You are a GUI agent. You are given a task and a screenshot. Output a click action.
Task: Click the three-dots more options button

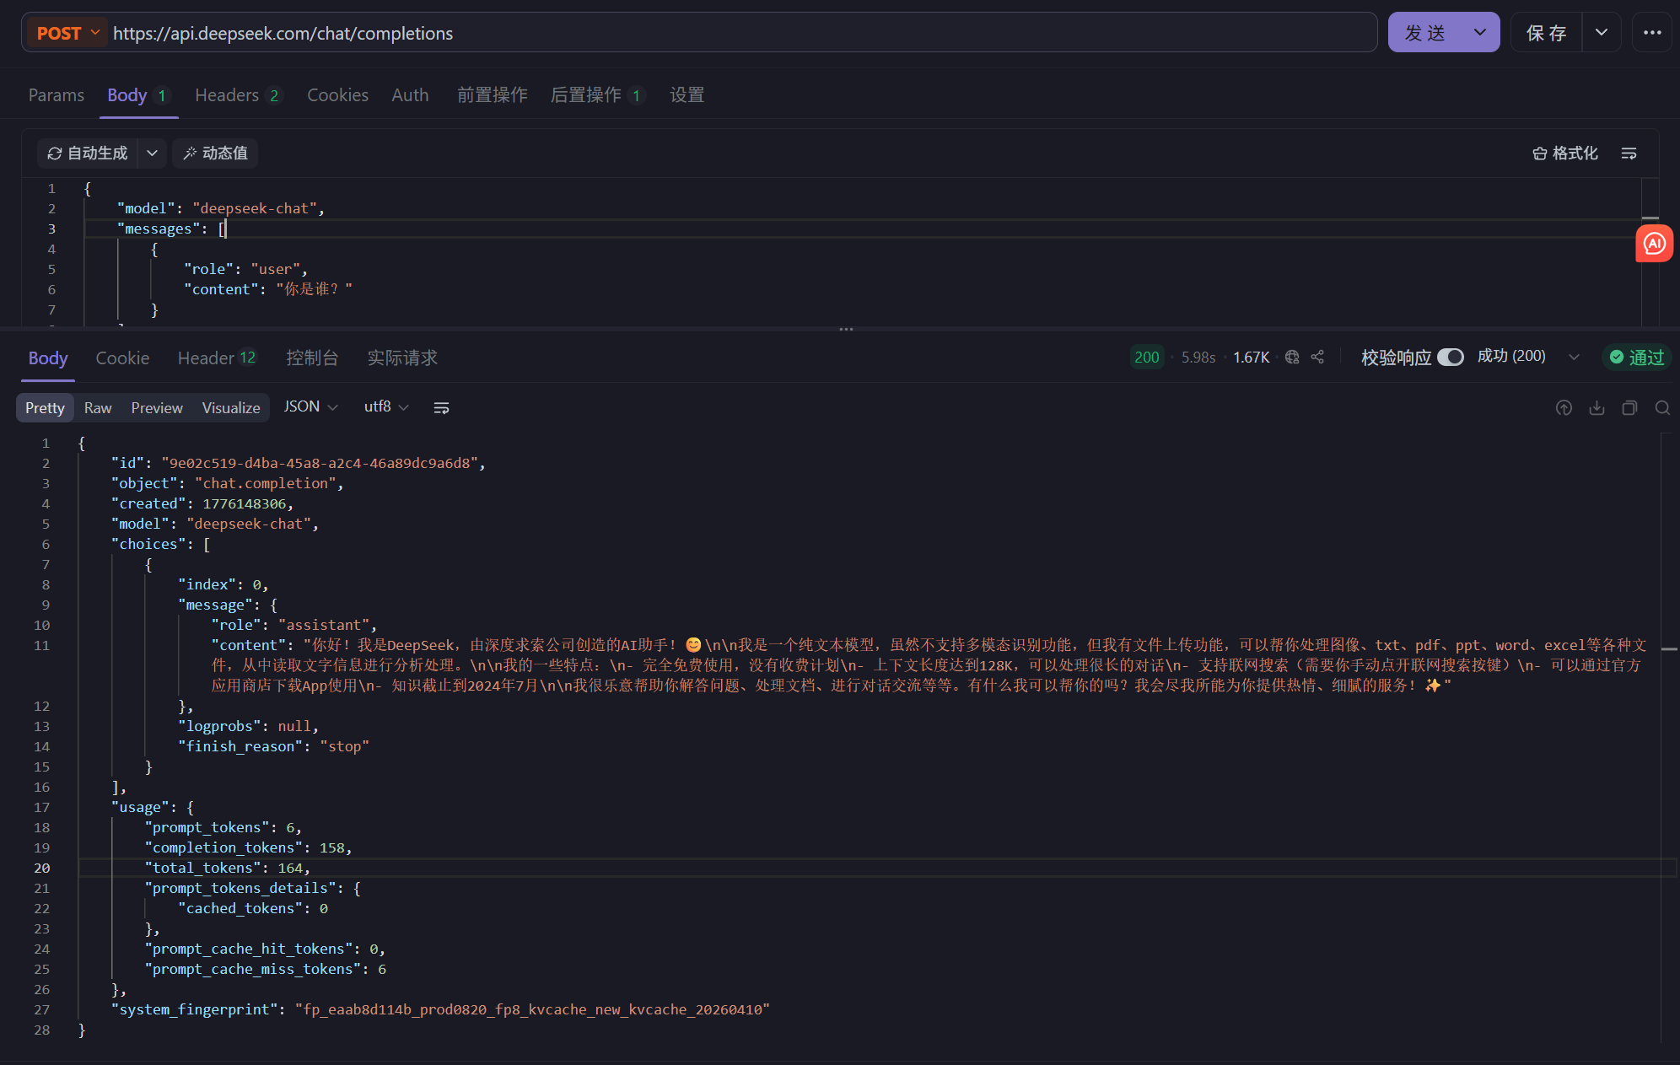(1651, 33)
